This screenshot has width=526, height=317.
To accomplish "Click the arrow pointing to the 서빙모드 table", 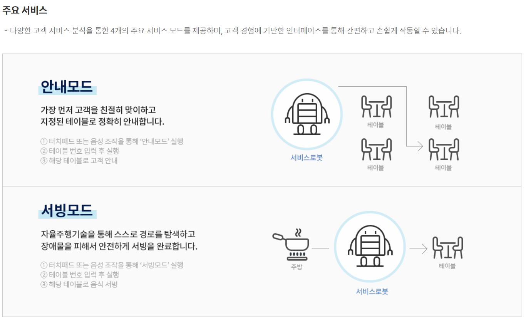I will (x=418, y=249).
